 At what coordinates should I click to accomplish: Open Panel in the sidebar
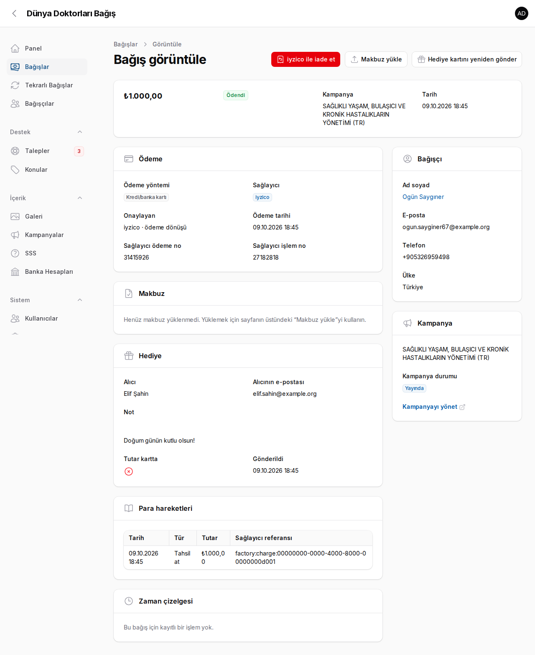[x=47, y=48]
